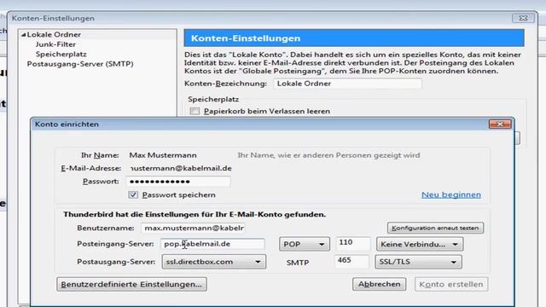Uncheck Passwort speichern checkbox
This screenshot has height=307, width=546.
pyautogui.click(x=133, y=195)
